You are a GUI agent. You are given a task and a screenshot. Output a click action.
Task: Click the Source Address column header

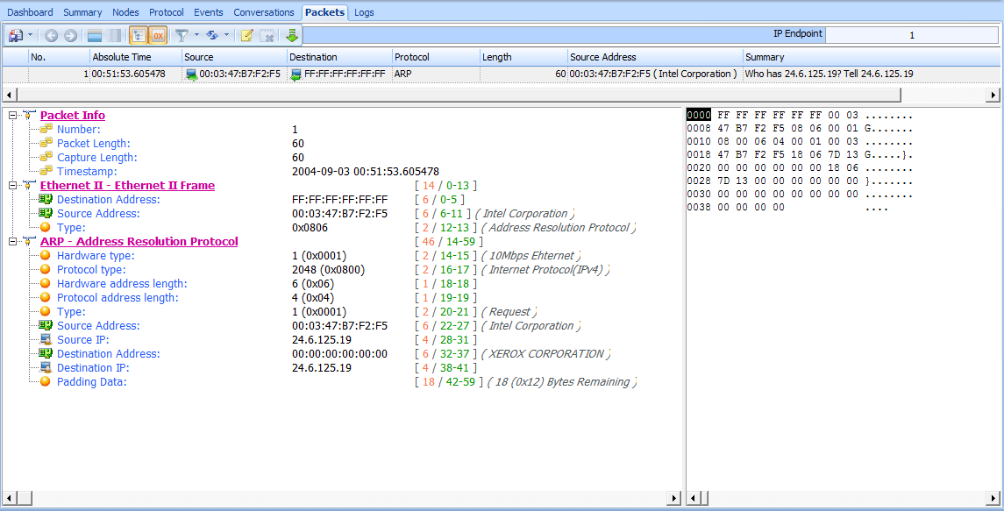[655, 57]
